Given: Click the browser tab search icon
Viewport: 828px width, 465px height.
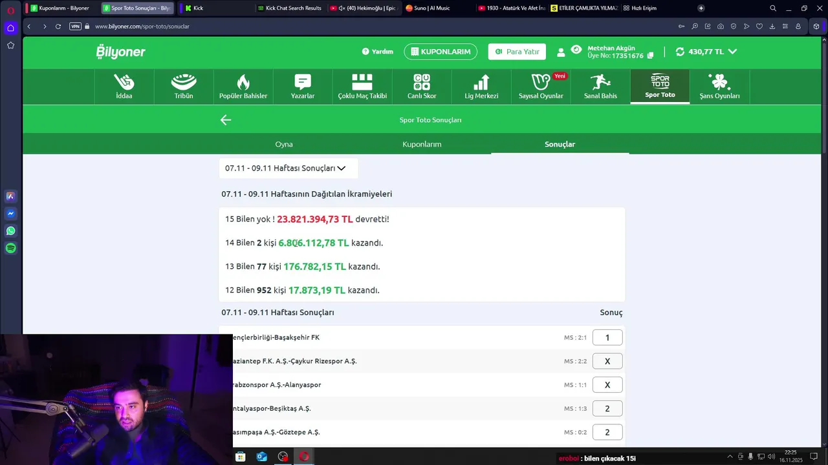Looking at the screenshot, I should pyautogui.click(x=772, y=8).
